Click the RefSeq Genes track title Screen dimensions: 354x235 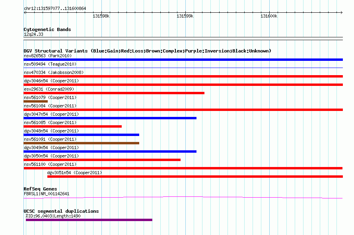[x=40, y=189]
